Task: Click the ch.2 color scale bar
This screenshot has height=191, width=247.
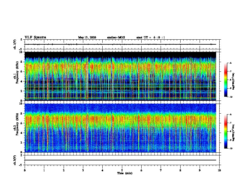Action: tap(226, 131)
